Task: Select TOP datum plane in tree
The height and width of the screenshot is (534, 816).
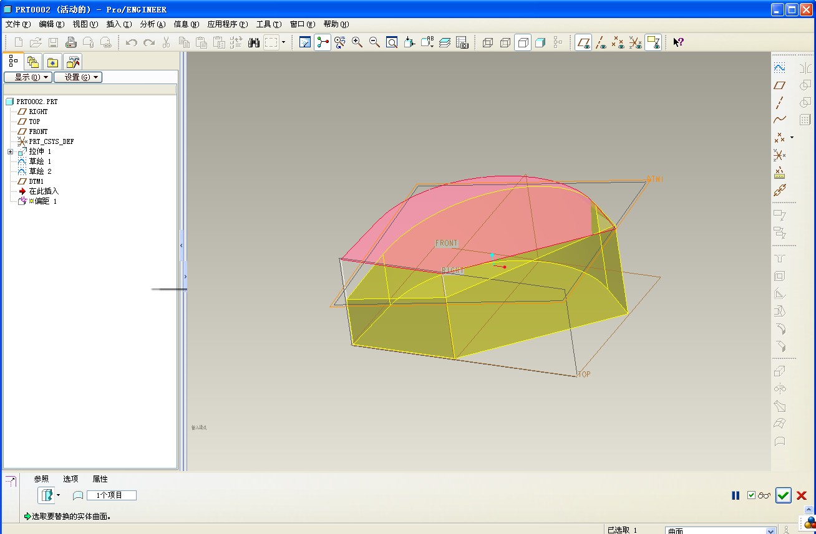Action: pos(34,122)
